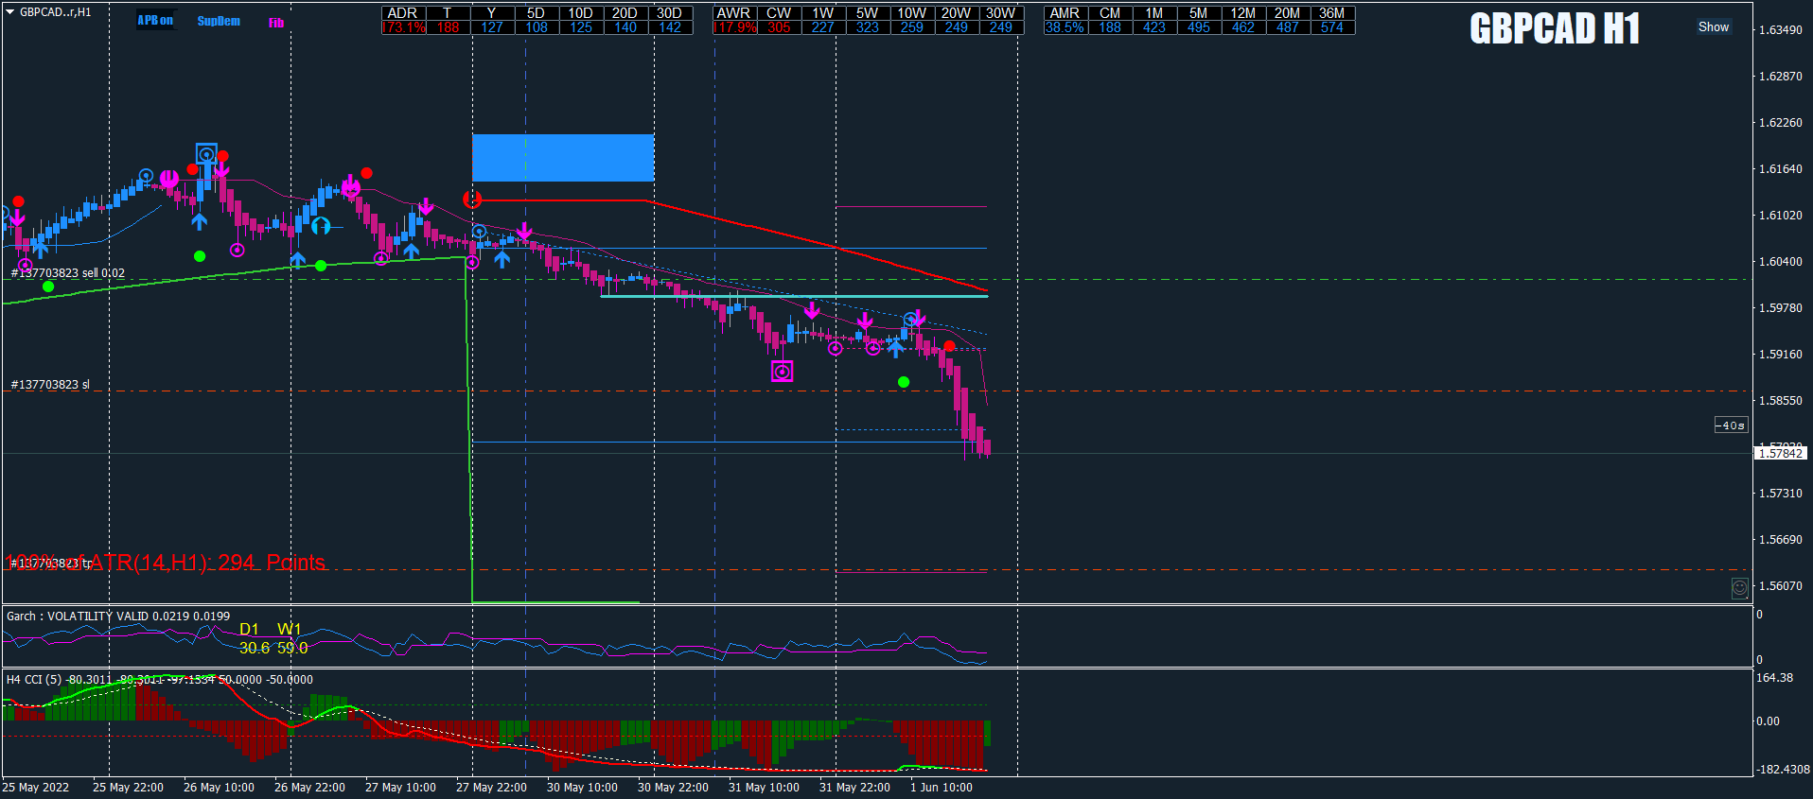Click the #137703823 tp order label

coord(52,564)
